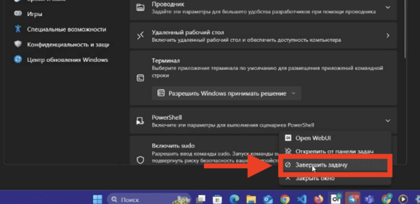The width and height of the screenshot is (420, 204).
Task: Click the Терминал section icon
Action: point(141,78)
